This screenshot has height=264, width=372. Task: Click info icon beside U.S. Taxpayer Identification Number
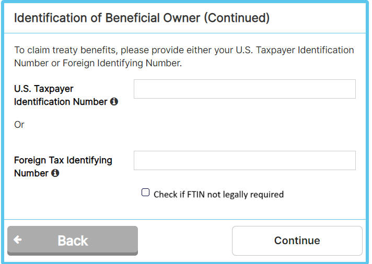pyautogui.click(x=114, y=102)
